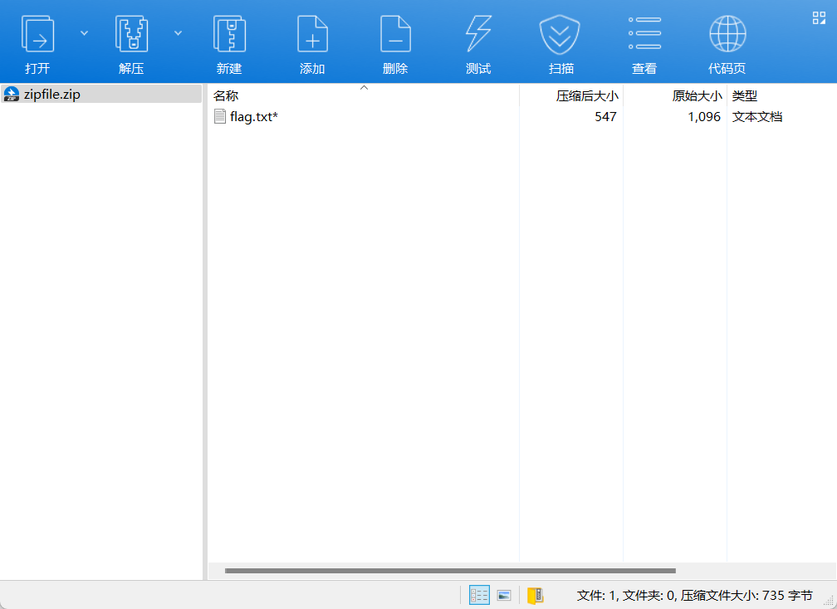Sort by the Compressed size (压缩后大小) column header

point(586,95)
